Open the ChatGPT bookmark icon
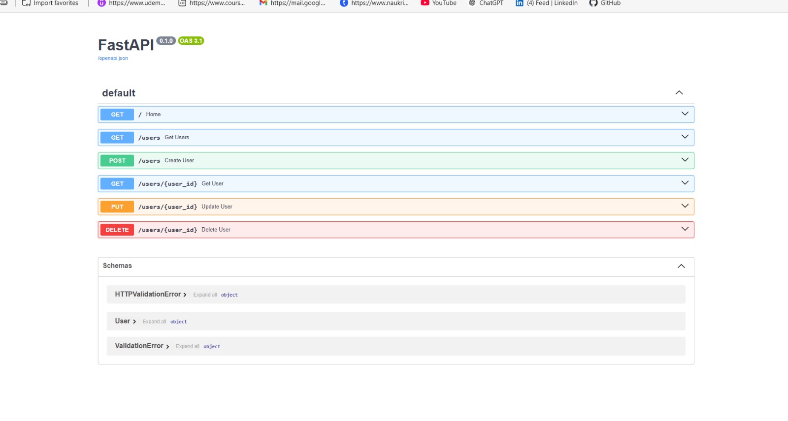Viewport: 788px width, 421px height. click(472, 3)
